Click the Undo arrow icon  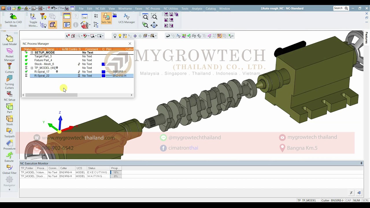[x=53, y=8]
